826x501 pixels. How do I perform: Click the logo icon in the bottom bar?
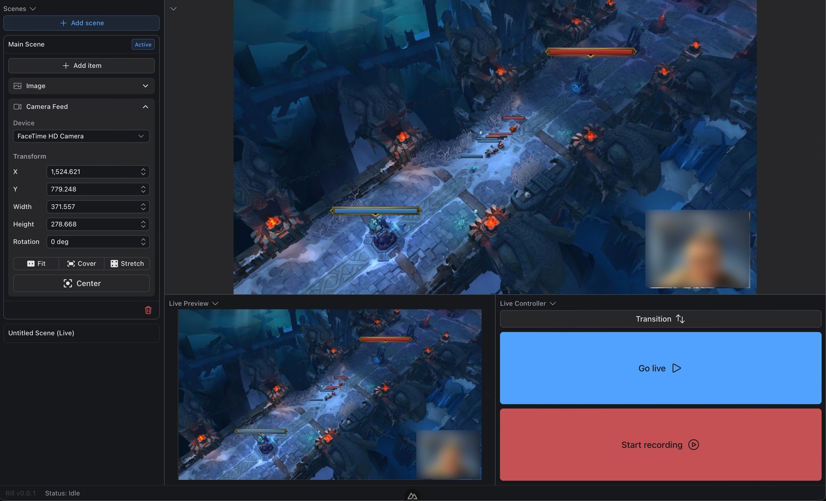(x=412, y=496)
